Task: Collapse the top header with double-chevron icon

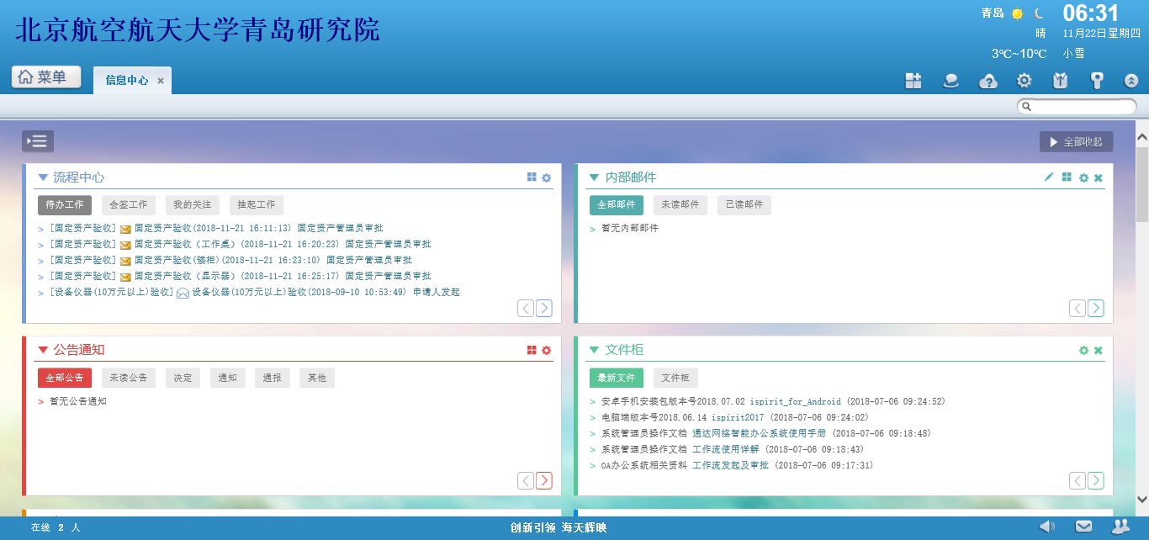Action: tap(1131, 81)
